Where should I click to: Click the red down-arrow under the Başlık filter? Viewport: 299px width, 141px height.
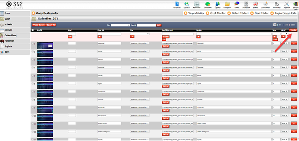coord(198,37)
